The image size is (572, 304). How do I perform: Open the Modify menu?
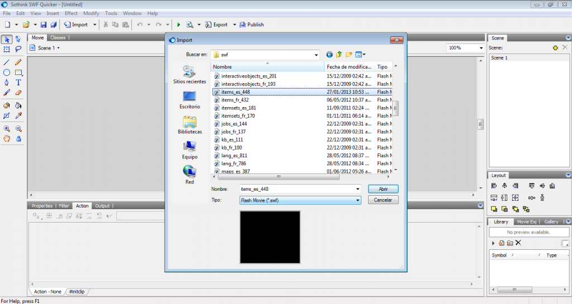pos(91,13)
